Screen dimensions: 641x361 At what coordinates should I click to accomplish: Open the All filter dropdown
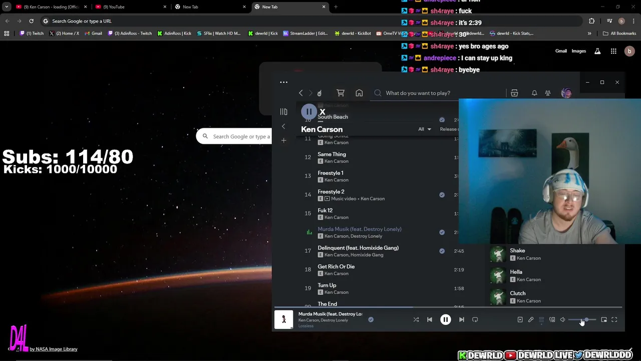click(425, 129)
